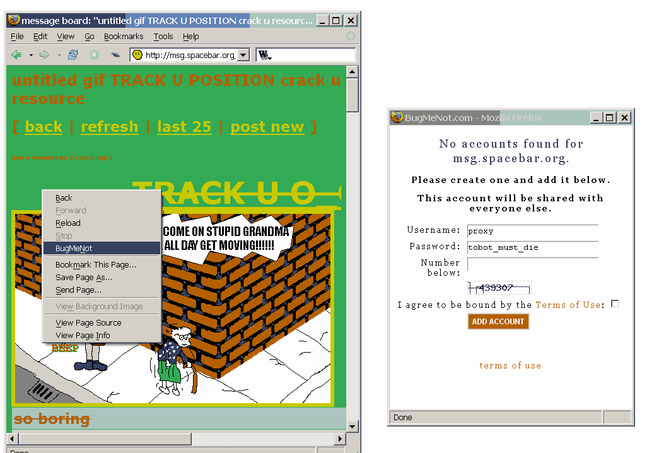Open the Terms of Use link beside checkbox
Viewport: 659px width, 453px height.
(568, 305)
